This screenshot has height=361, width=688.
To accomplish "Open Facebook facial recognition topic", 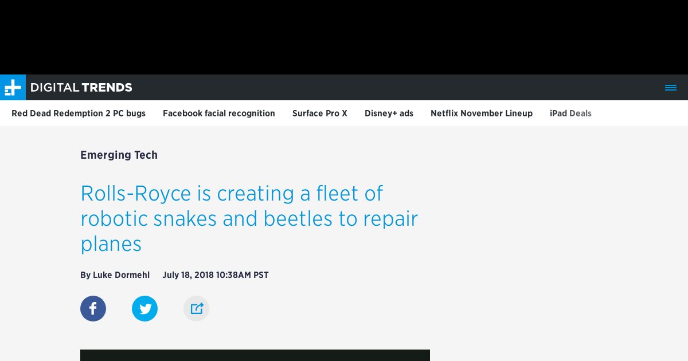I will 219,113.
